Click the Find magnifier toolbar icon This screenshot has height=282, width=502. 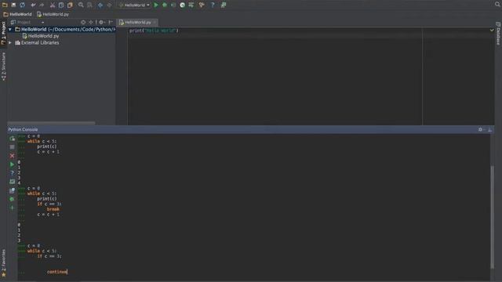81,5
